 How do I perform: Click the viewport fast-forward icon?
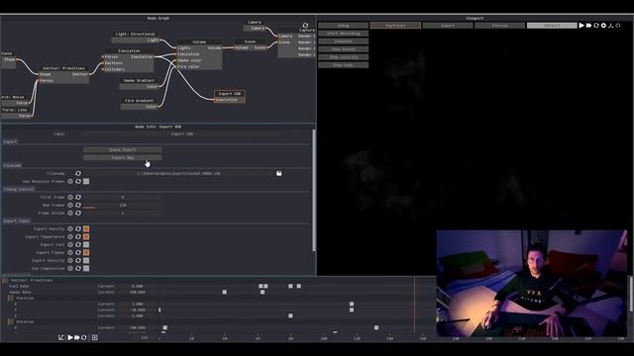click(588, 26)
